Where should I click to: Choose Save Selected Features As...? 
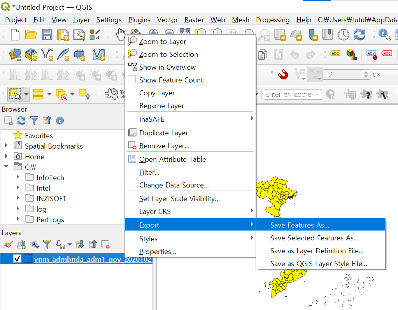pyautogui.click(x=321, y=238)
